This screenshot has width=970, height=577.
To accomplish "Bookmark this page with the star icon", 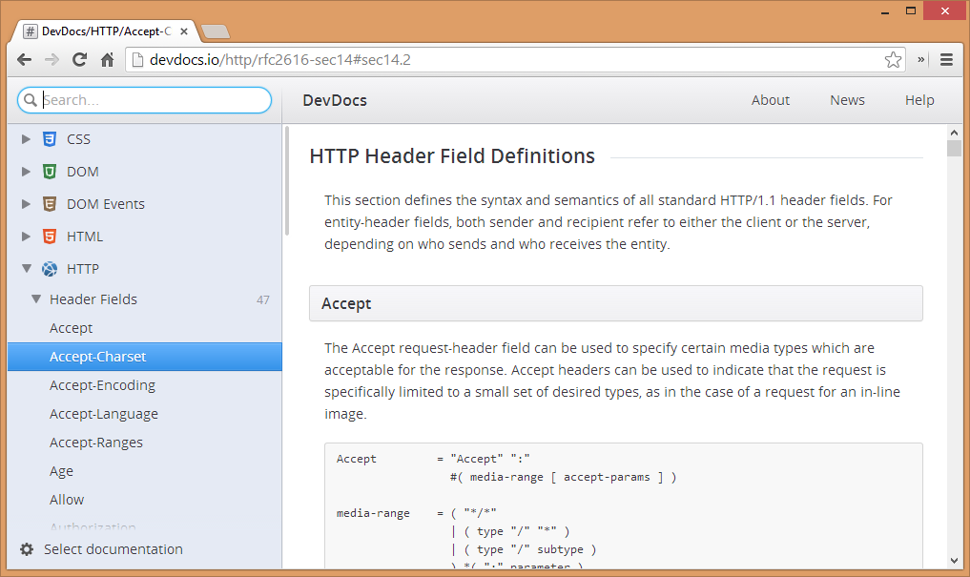I will (x=893, y=60).
